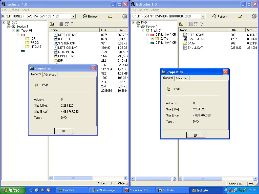Go up one folder level in right IsoBuster window
The width and height of the screenshot is (259, 194).
(181, 24)
